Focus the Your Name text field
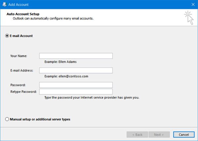Viewport: 198px width, 141px height. [x=76, y=56]
